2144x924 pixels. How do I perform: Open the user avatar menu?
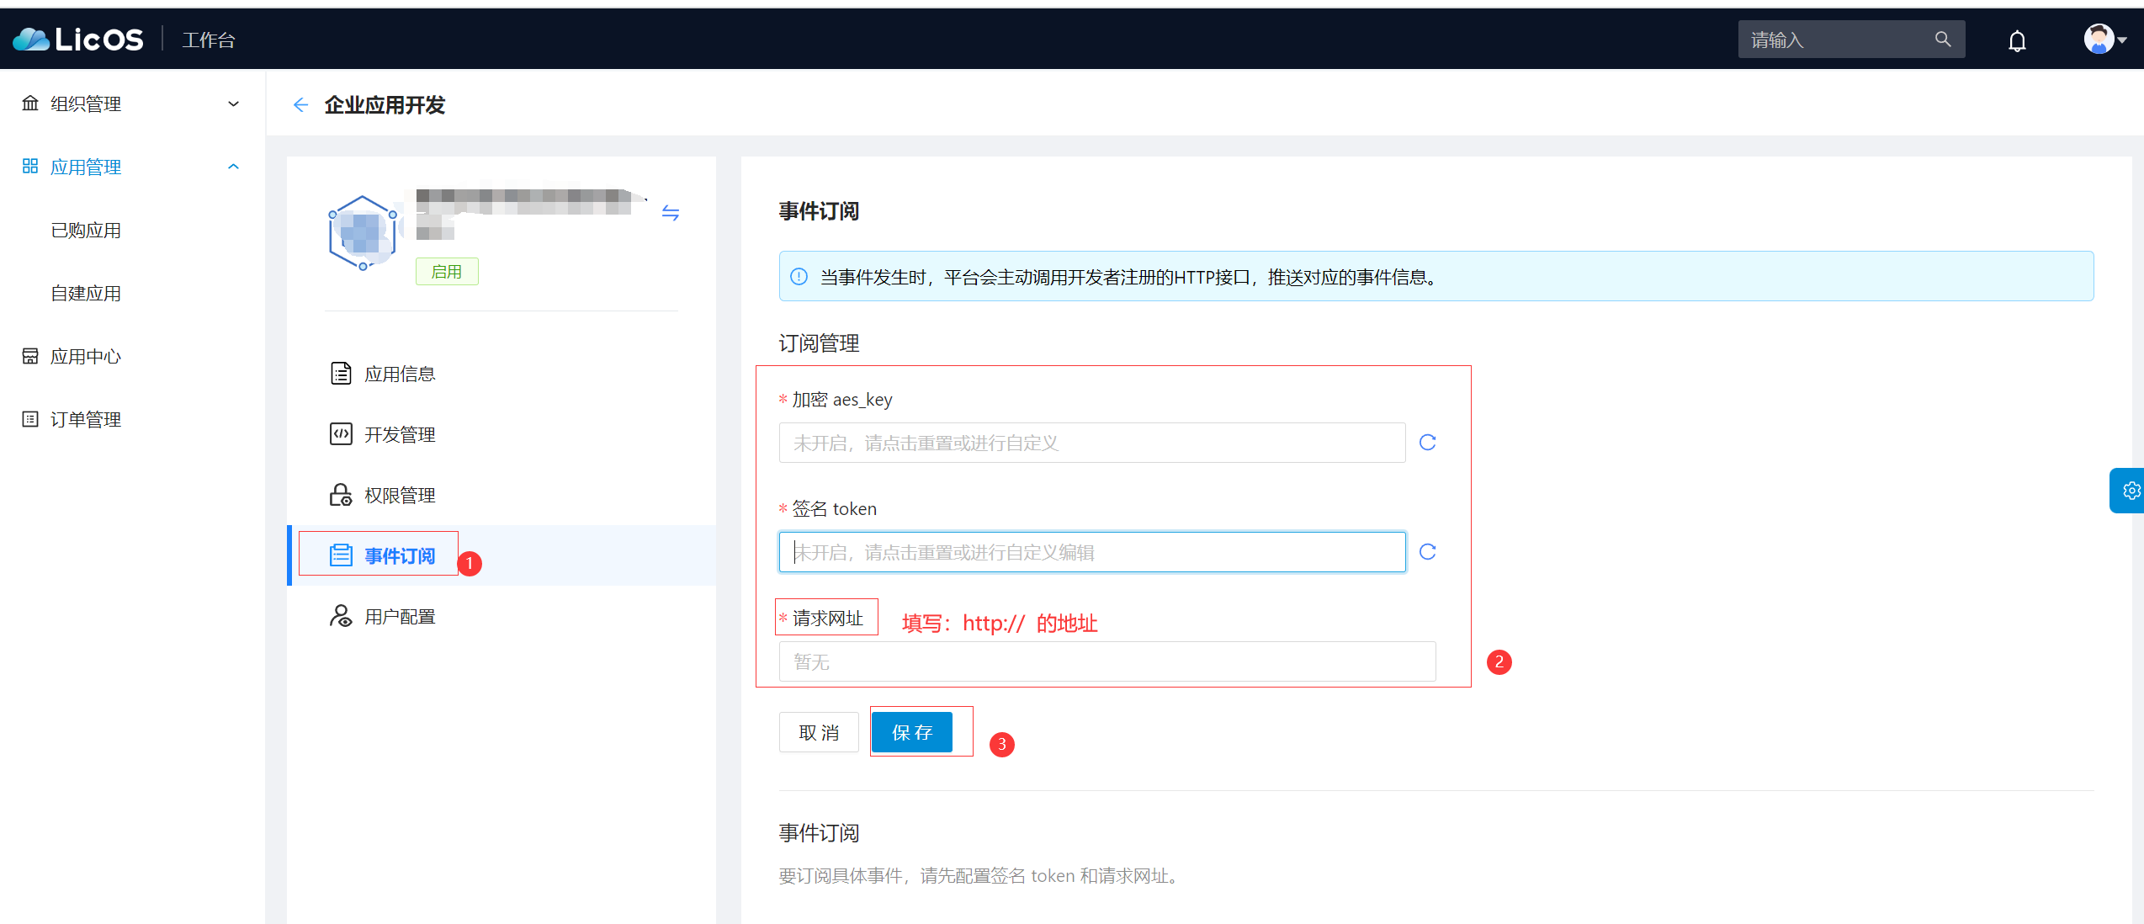coord(2104,39)
